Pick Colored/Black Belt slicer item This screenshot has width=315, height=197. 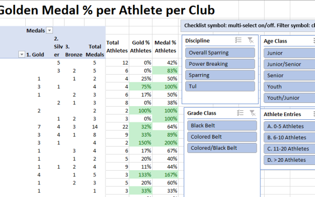[222, 148]
